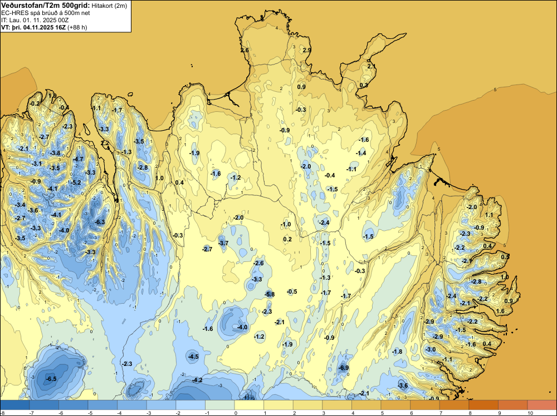Pick the legend color band between 8 and 9

483,405
